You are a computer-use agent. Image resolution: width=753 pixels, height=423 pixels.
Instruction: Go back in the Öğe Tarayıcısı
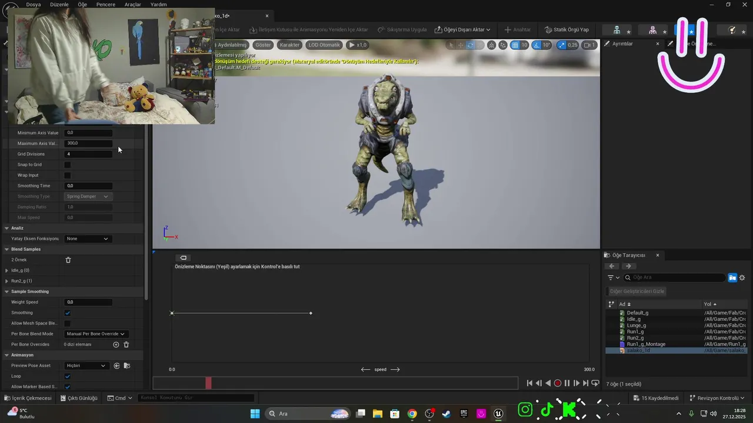(x=612, y=266)
